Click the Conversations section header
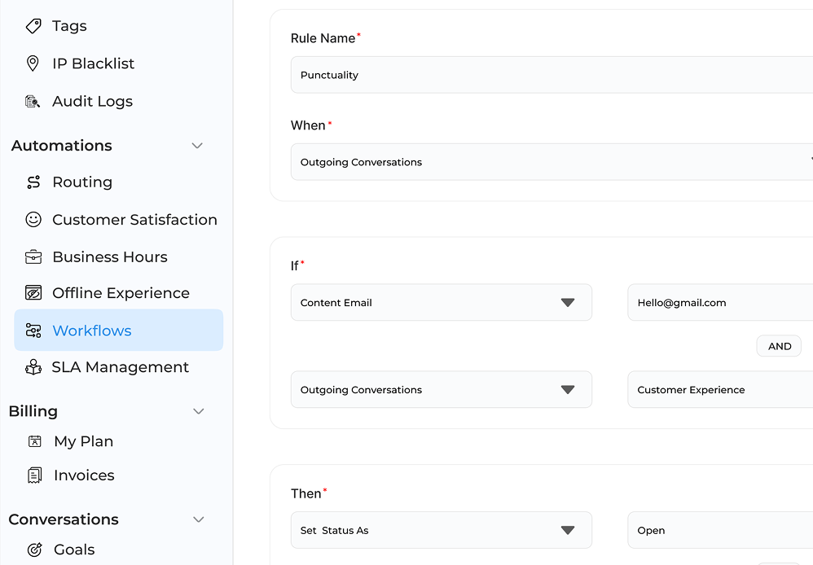The height and width of the screenshot is (565, 813). click(x=64, y=519)
